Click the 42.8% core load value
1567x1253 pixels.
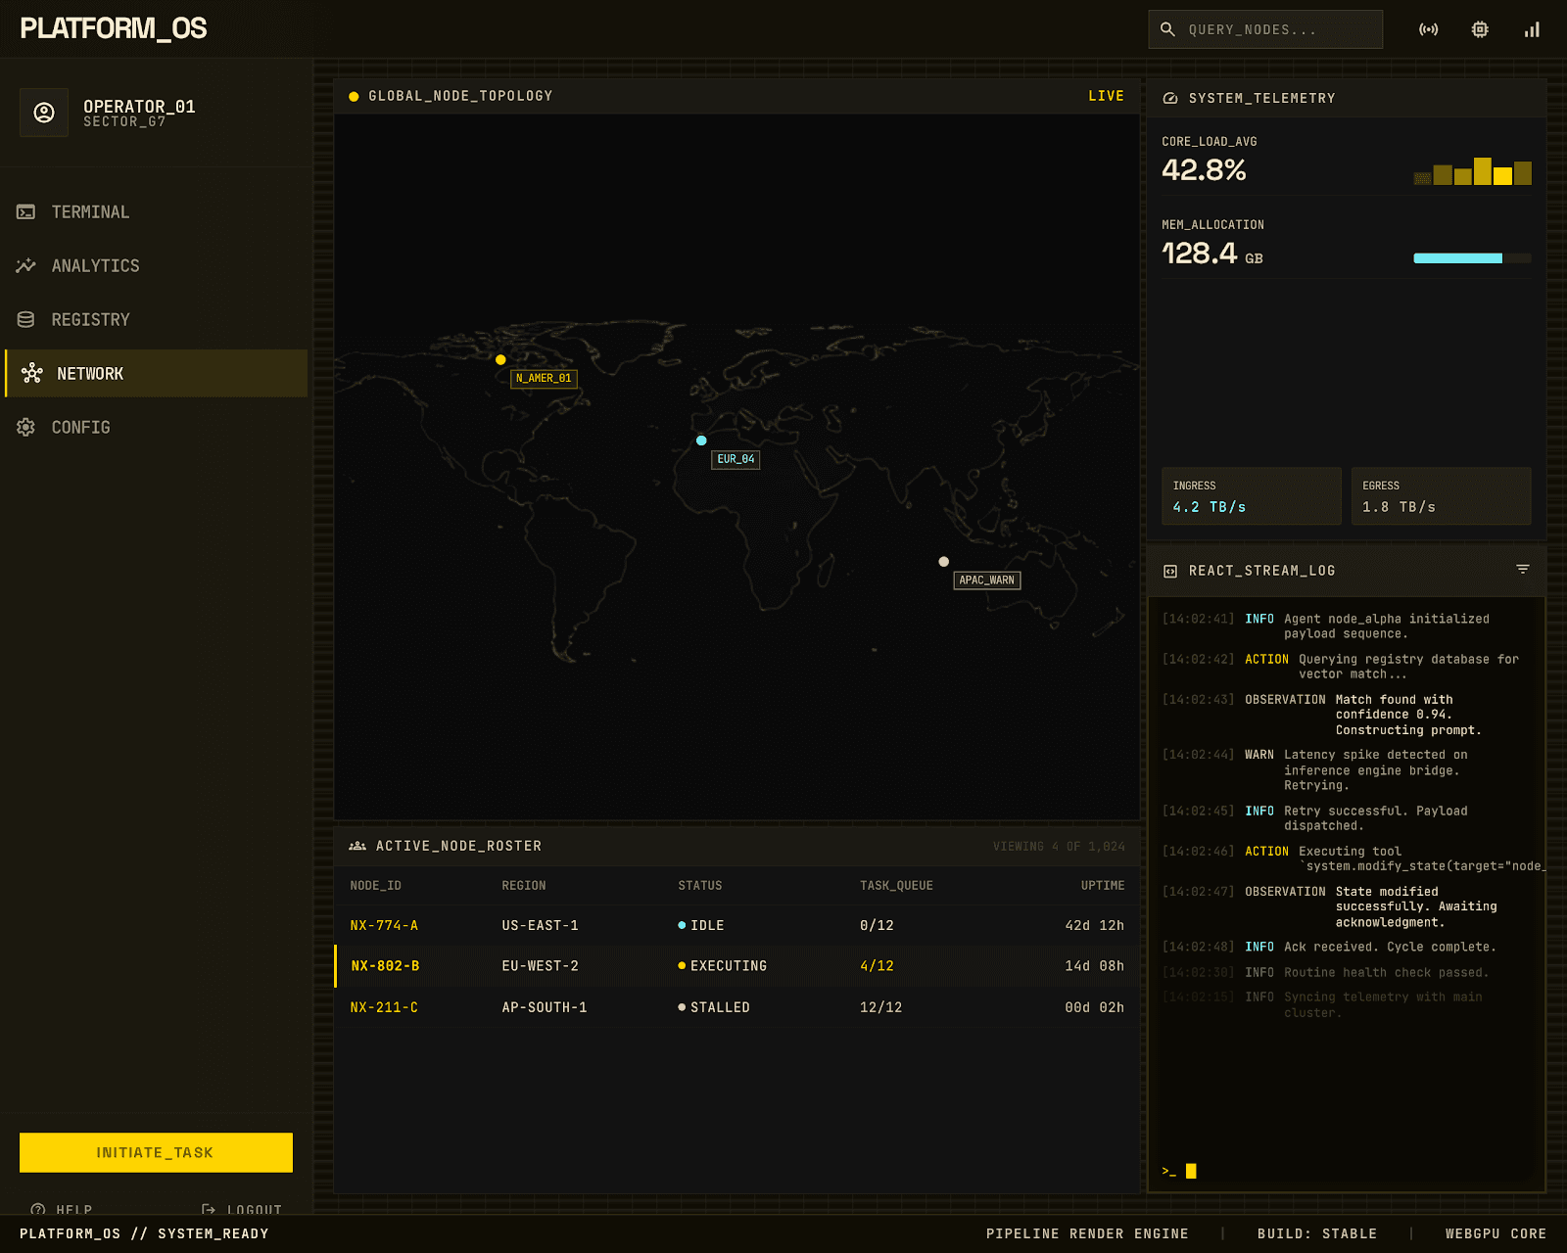(x=1204, y=170)
